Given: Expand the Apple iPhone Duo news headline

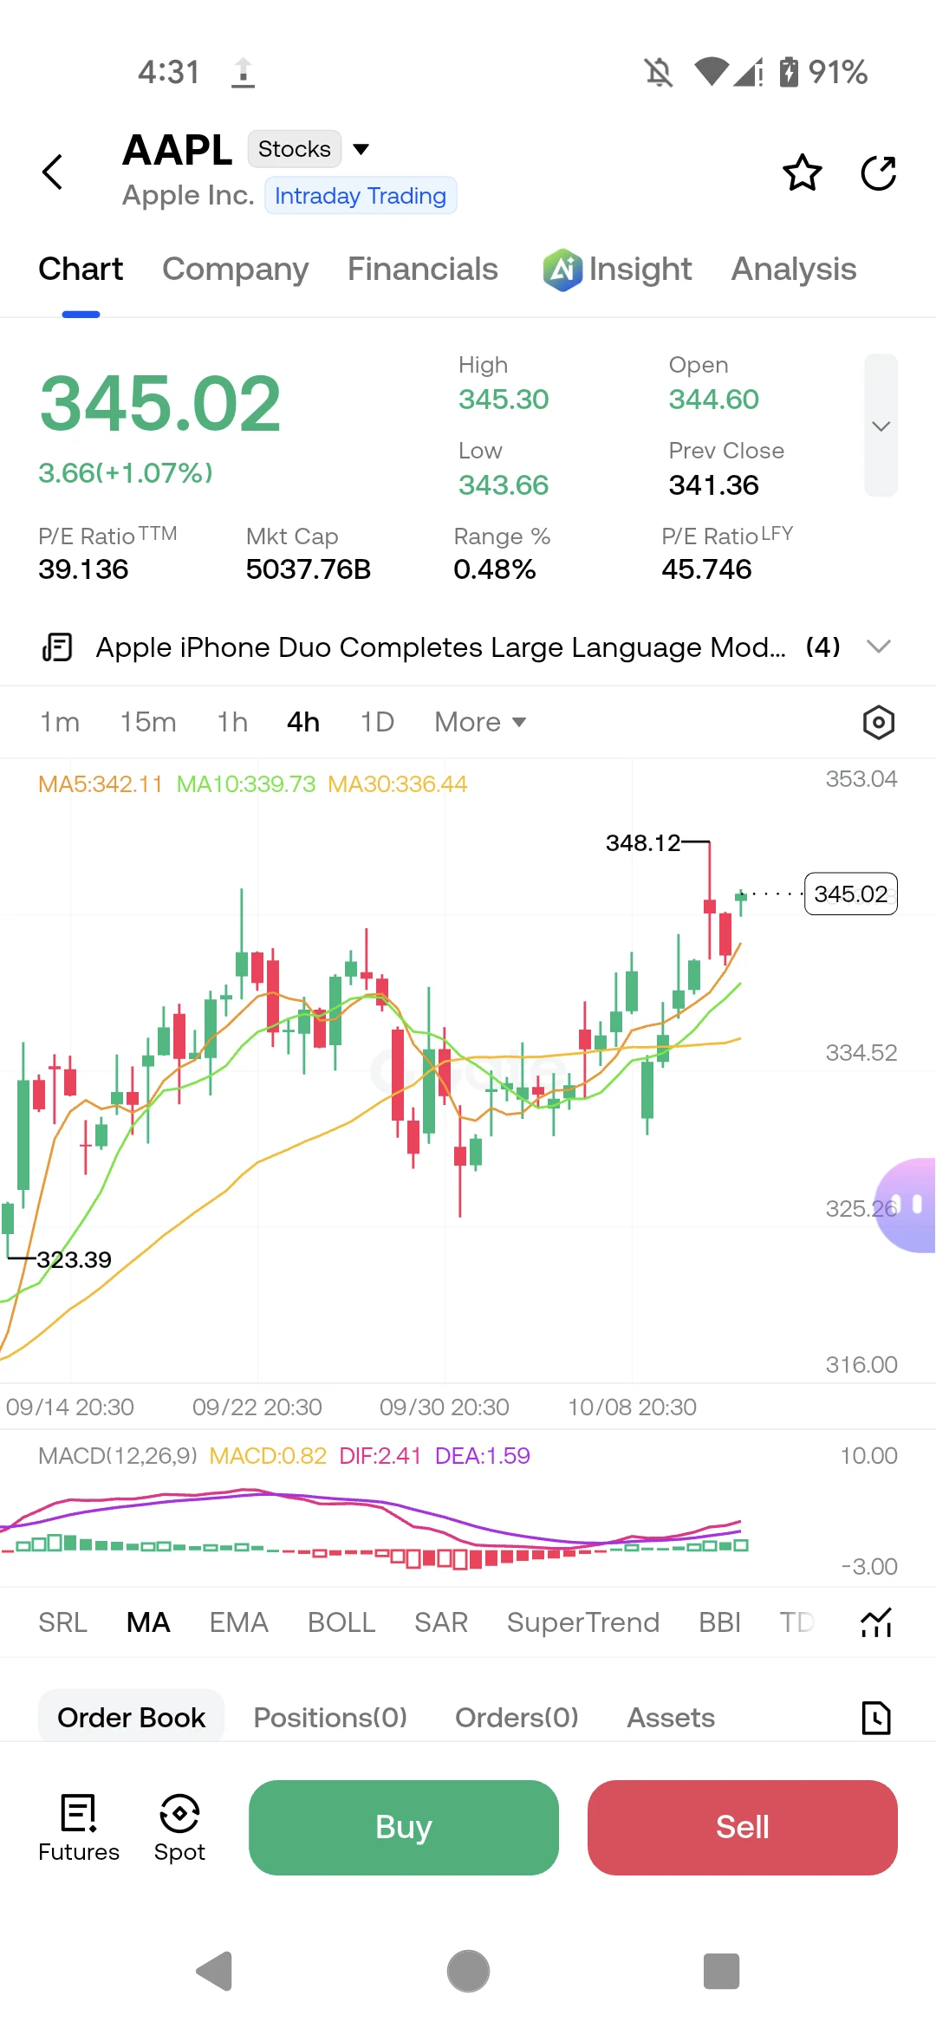Looking at the screenshot, I should point(468,647).
